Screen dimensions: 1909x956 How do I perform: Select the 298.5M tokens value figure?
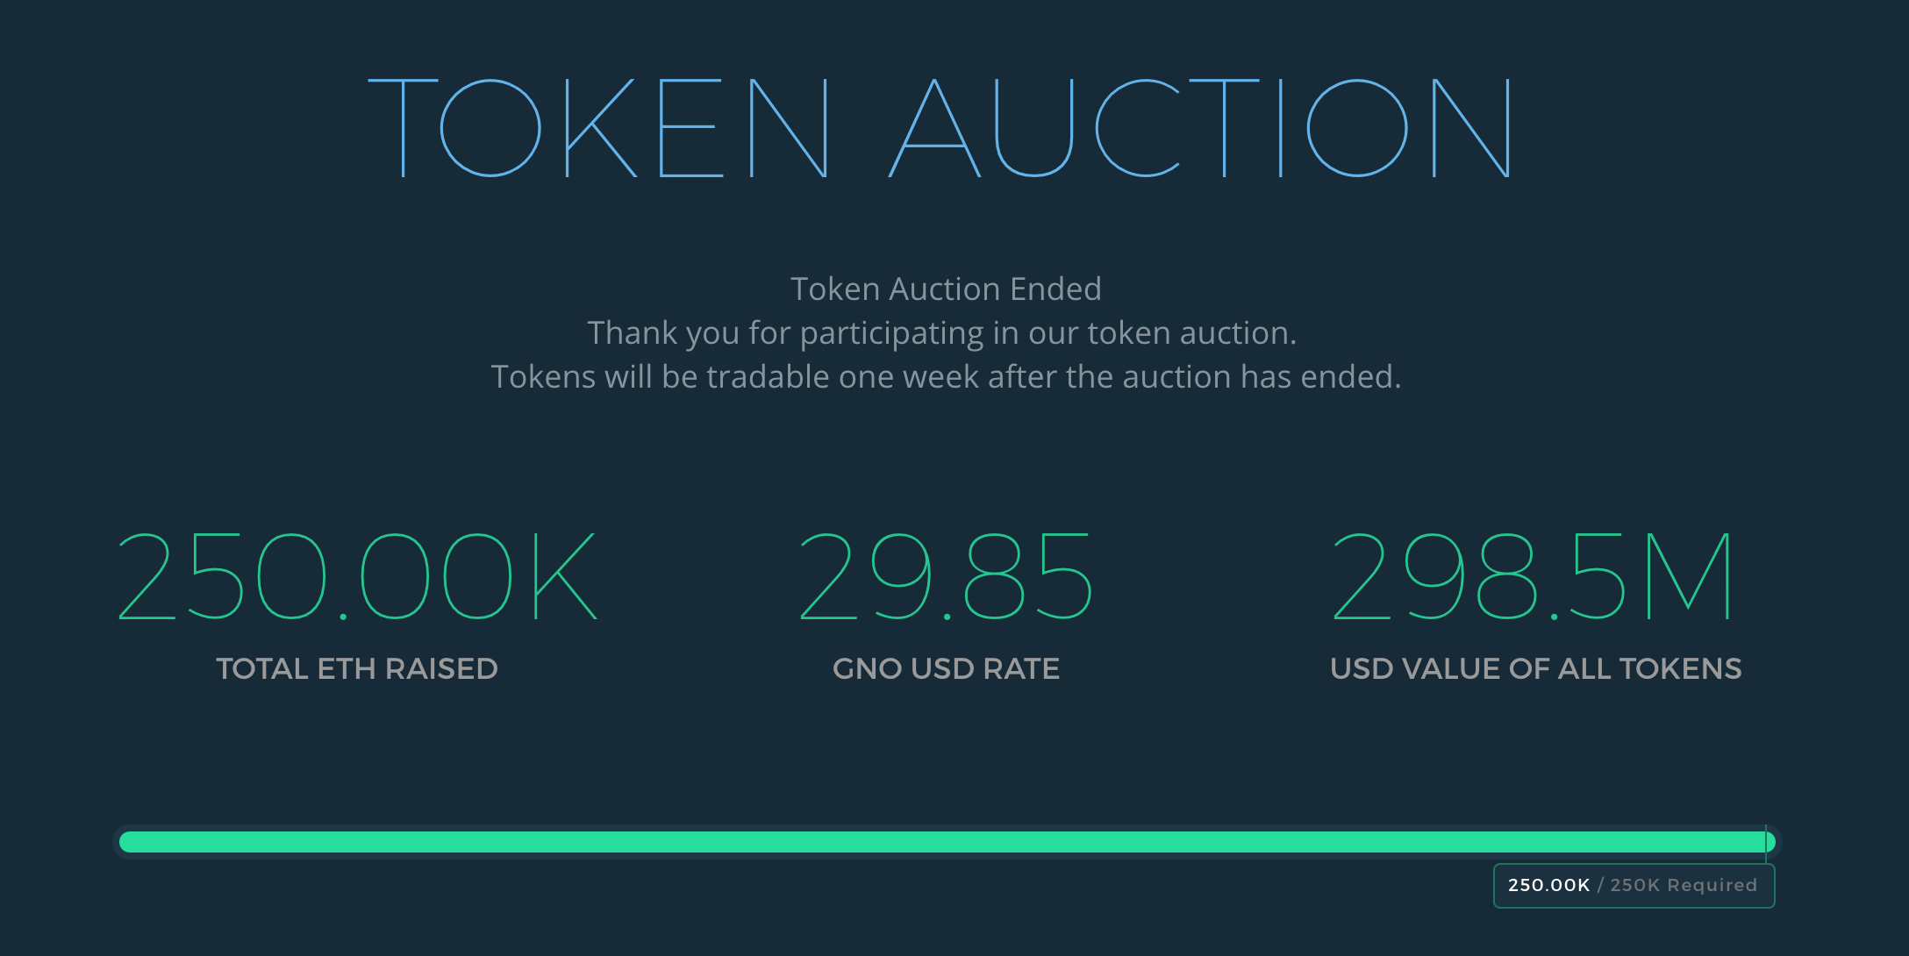point(1535,574)
